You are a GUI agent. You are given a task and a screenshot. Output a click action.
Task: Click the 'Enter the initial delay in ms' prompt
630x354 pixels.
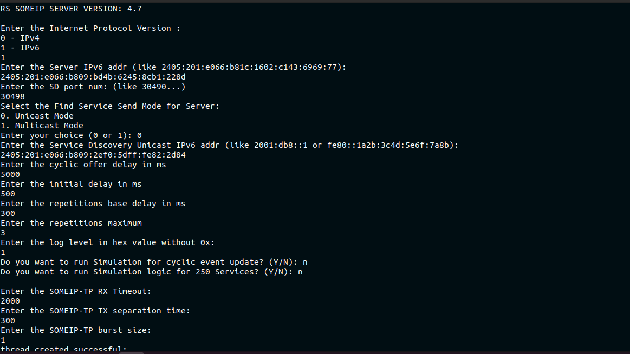71,184
